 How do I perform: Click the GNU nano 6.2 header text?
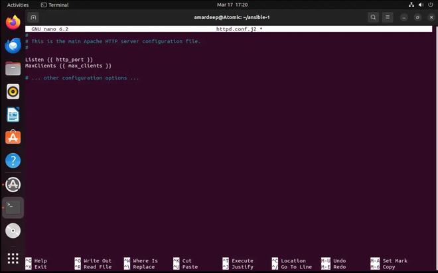pos(50,29)
